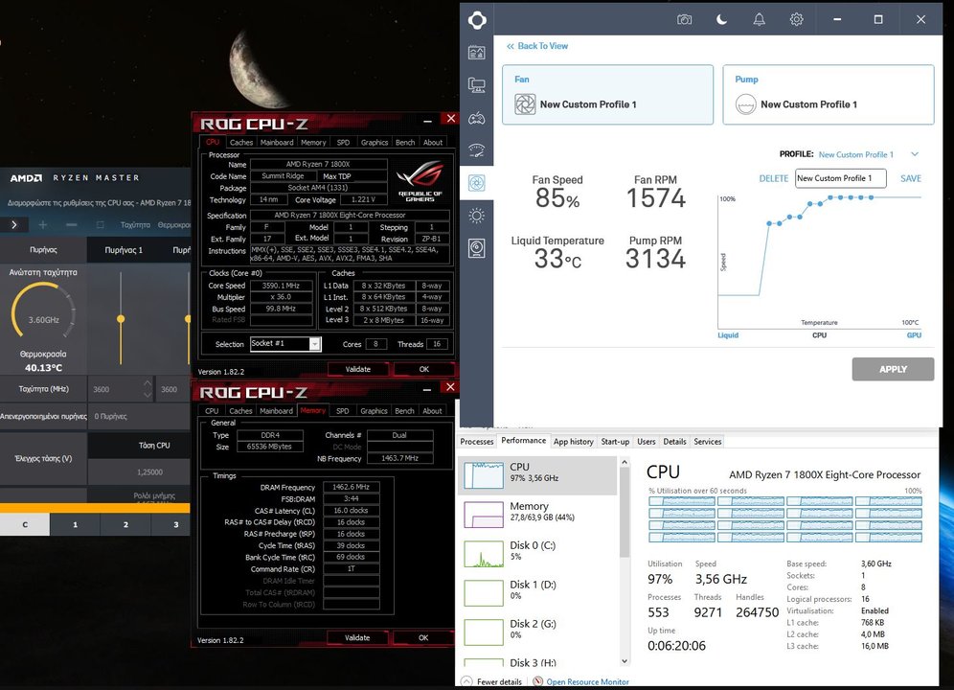Switch to Processes tab in Task Manager

476,442
